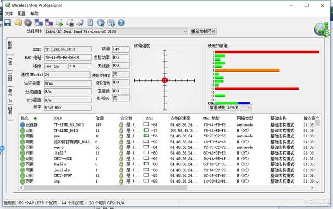Open the 文件 menu
The width and height of the screenshot is (333, 209).
(9, 13)
